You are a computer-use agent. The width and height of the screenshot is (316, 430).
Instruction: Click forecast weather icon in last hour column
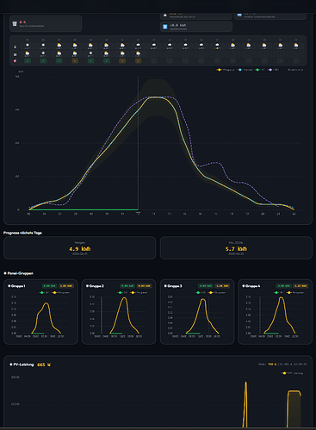[x=296, y=45]
